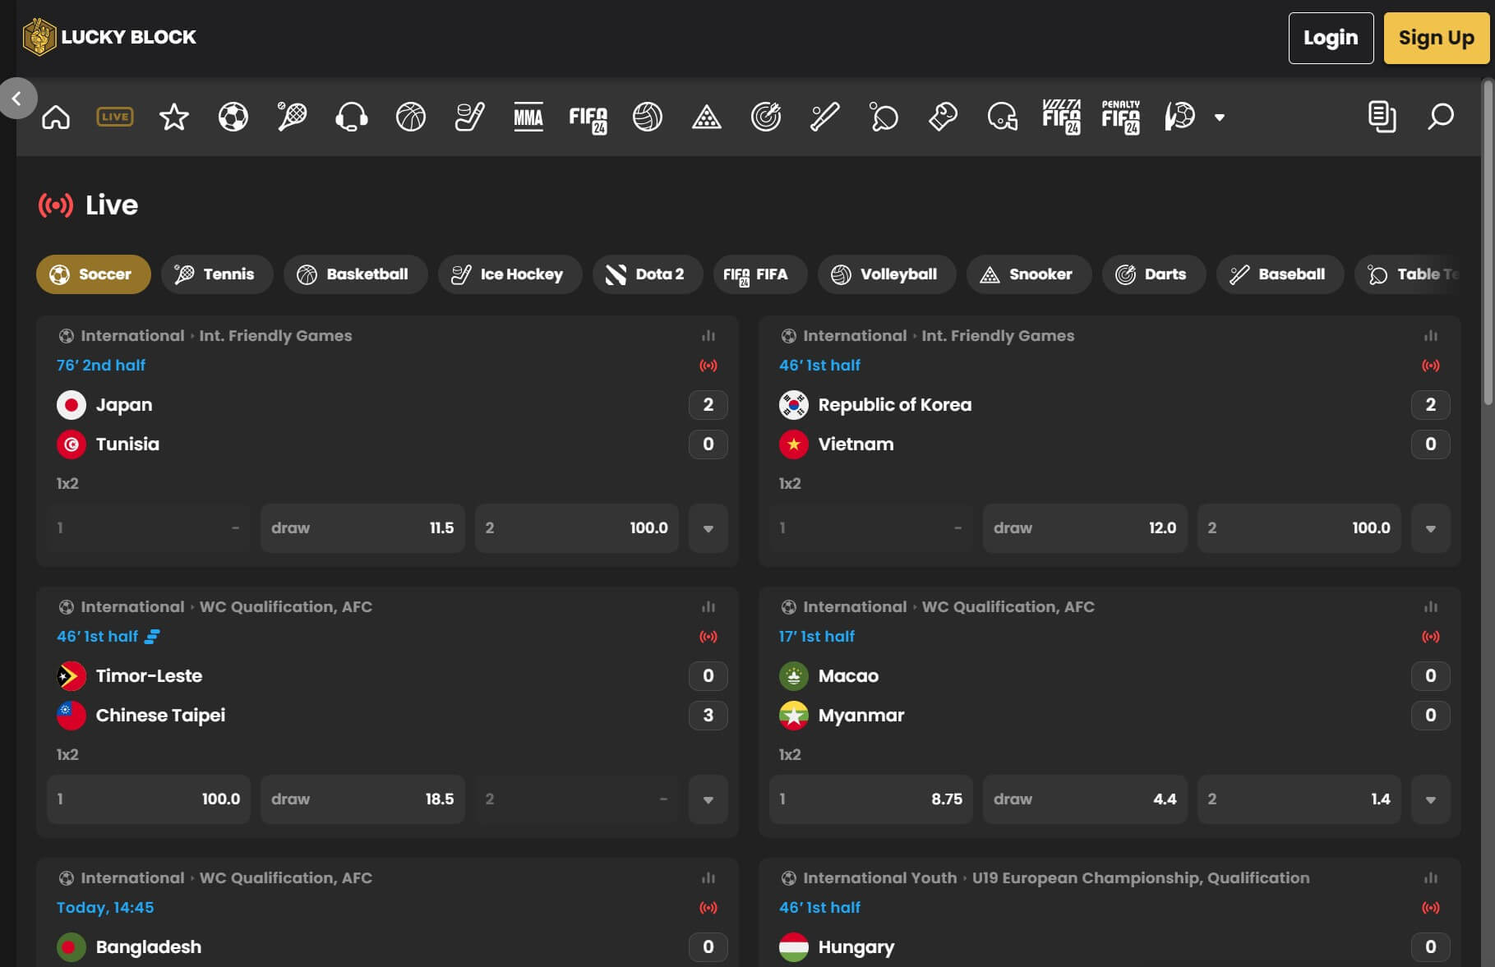Open live stream icon for Japan vs Tunisia
This screenshot has width=1495, height=967.
click(x=708, y=366)
